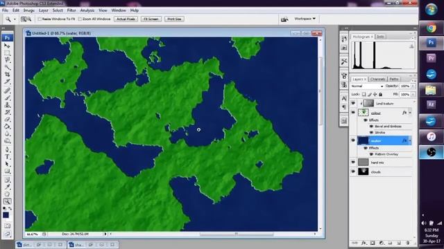Click the water layer thumbnail

(x=363, y=140)
